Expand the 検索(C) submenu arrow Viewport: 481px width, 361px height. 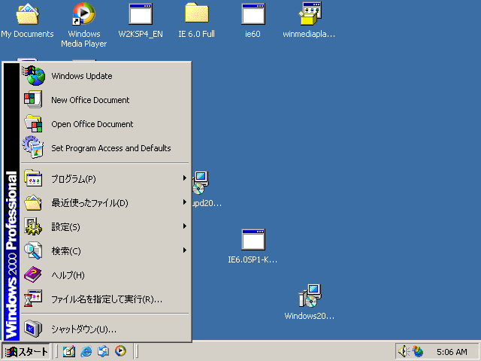[x=185, y=250]
